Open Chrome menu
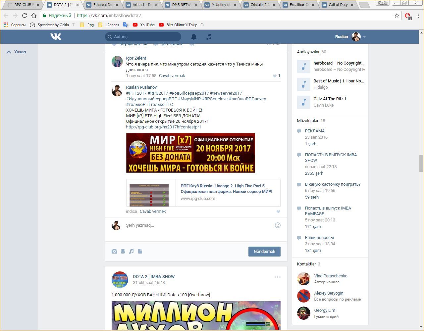This screenshot has height=331, width=424. (x=418, y=16)
